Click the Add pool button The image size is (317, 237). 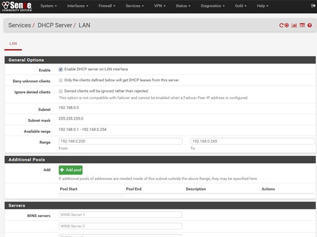[71, 170]
